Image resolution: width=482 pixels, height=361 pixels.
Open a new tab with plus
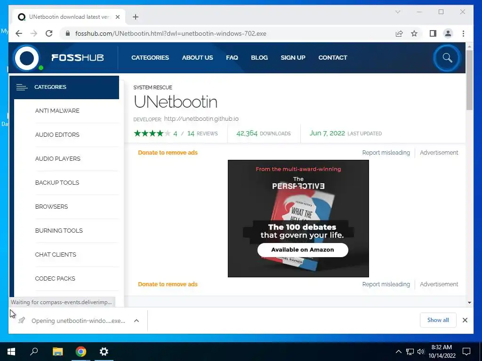pyautogui.click(x=136, y=17)
